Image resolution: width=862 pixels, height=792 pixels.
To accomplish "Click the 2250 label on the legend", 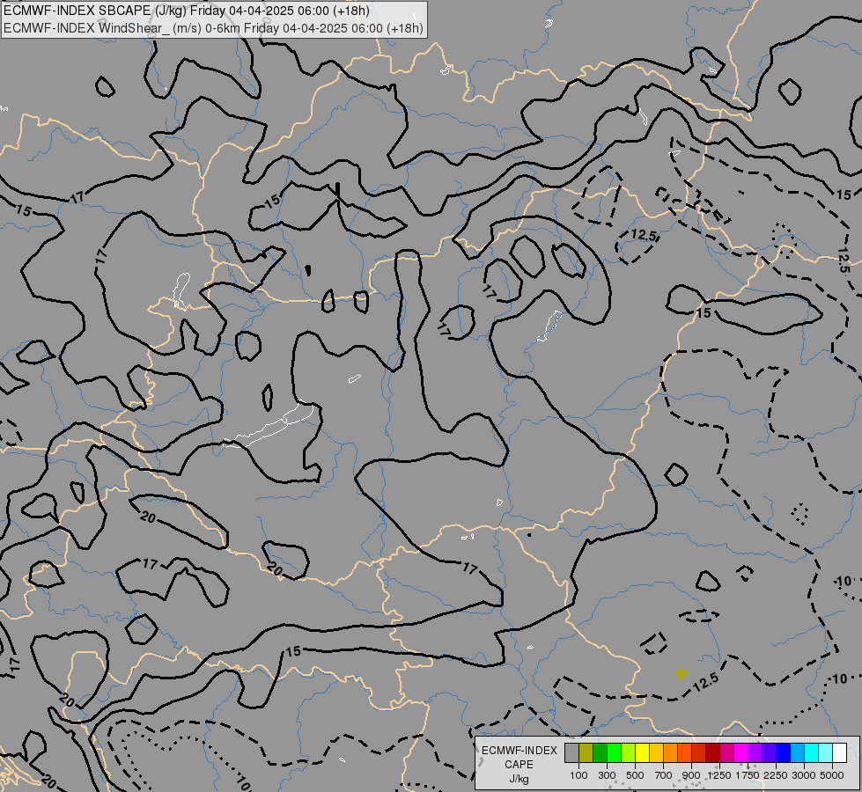I will click(x=776, y=775).
